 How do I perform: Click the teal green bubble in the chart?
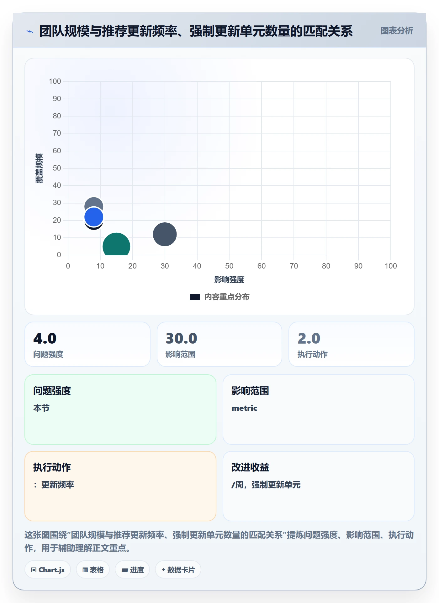point(116,245)
